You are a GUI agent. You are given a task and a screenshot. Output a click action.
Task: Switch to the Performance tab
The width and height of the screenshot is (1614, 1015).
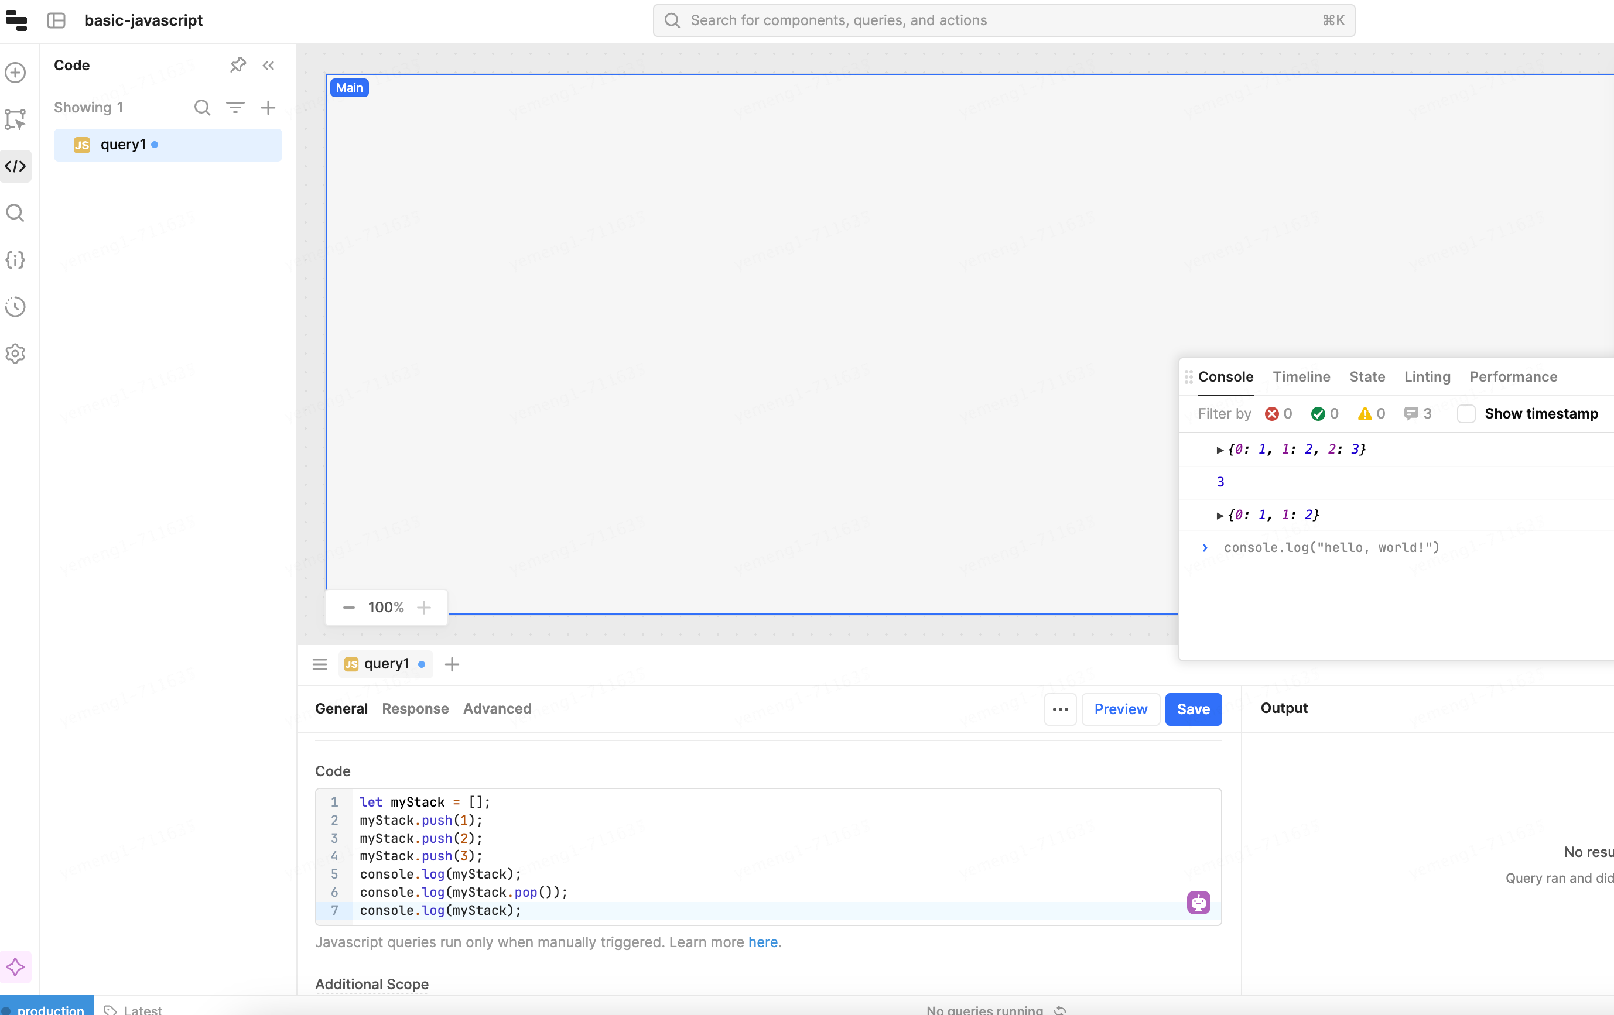[1513, 377]
